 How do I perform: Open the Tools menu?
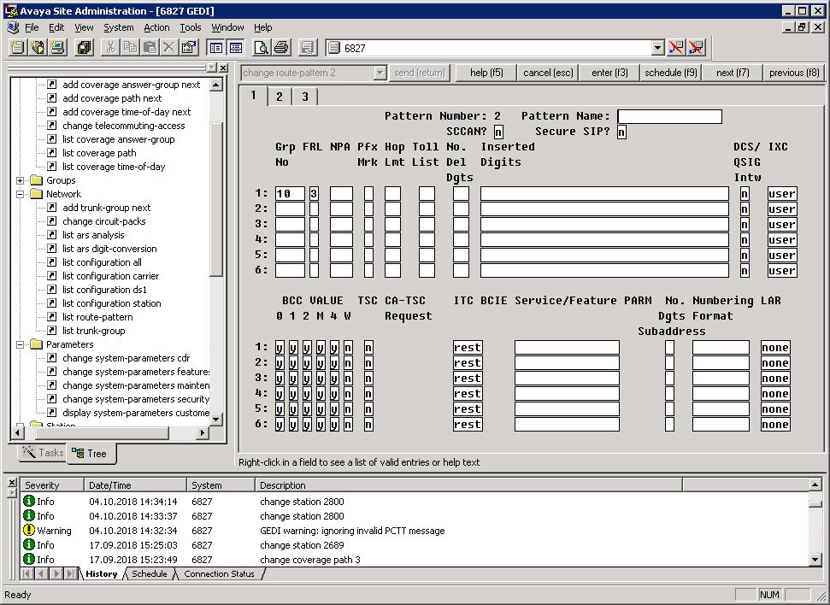191,27
